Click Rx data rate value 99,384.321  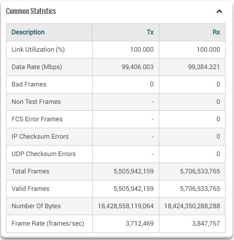pos(204,67)
